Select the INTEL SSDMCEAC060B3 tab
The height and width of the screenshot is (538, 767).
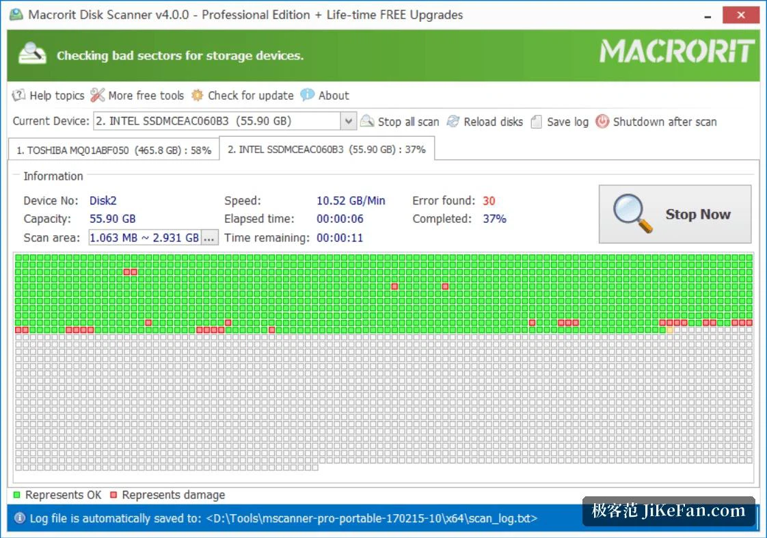327,149
